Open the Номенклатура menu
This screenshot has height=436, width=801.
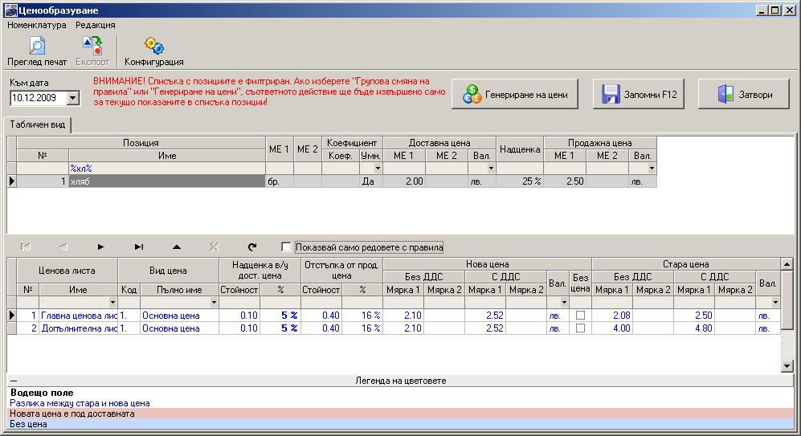pyautogui.click(x=37, y=25)
